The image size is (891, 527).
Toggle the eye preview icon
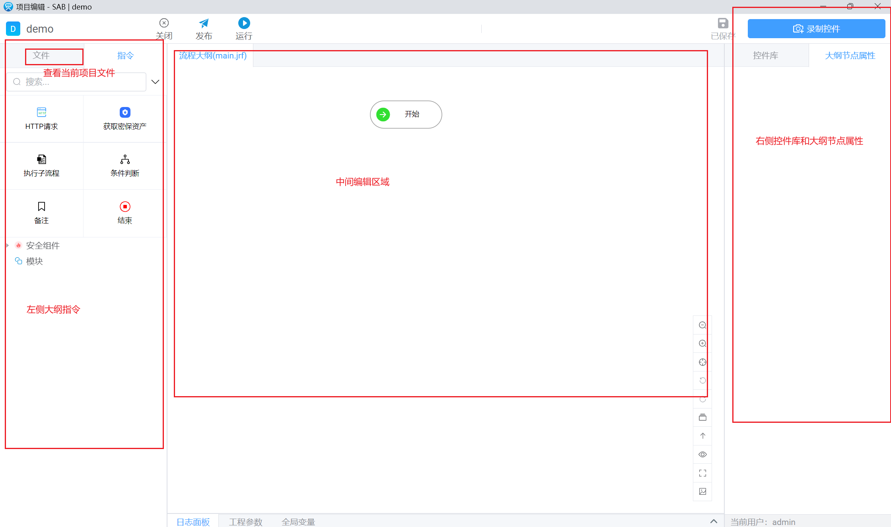point(702,454)
